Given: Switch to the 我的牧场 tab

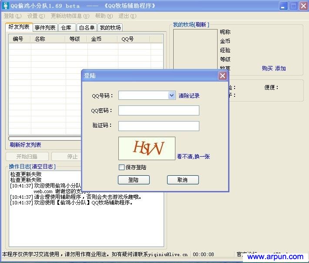Looking at the screenshot, I should [110, 28].
